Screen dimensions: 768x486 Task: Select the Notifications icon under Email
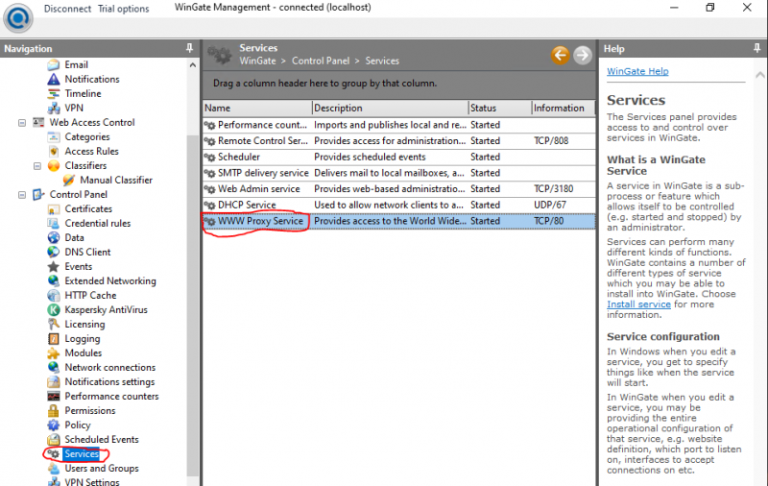pos(55,80)
